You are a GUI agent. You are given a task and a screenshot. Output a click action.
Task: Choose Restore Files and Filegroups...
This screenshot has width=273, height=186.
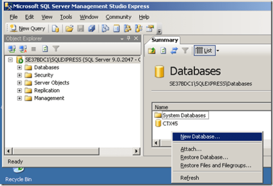pyautogui.click(x=217, y=165)
